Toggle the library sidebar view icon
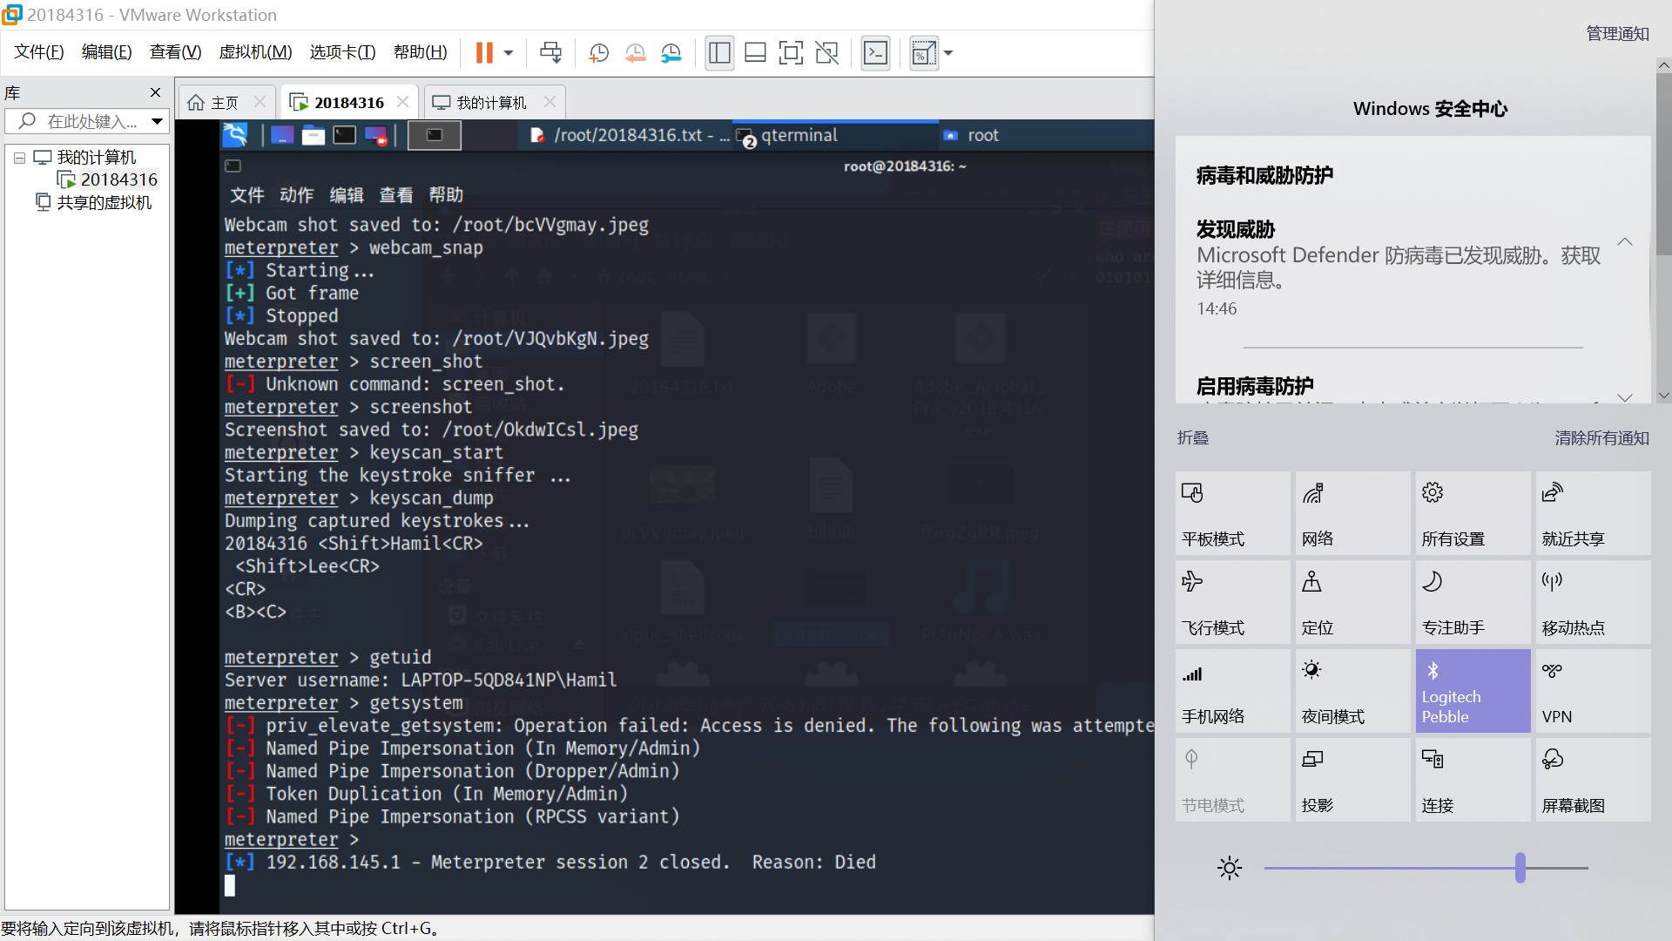The image size is (1672, 941). click(719, 53)
